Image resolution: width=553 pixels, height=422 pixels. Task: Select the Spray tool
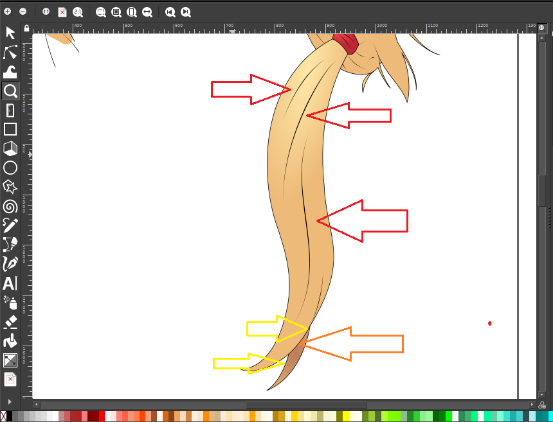tap(10, 302)
